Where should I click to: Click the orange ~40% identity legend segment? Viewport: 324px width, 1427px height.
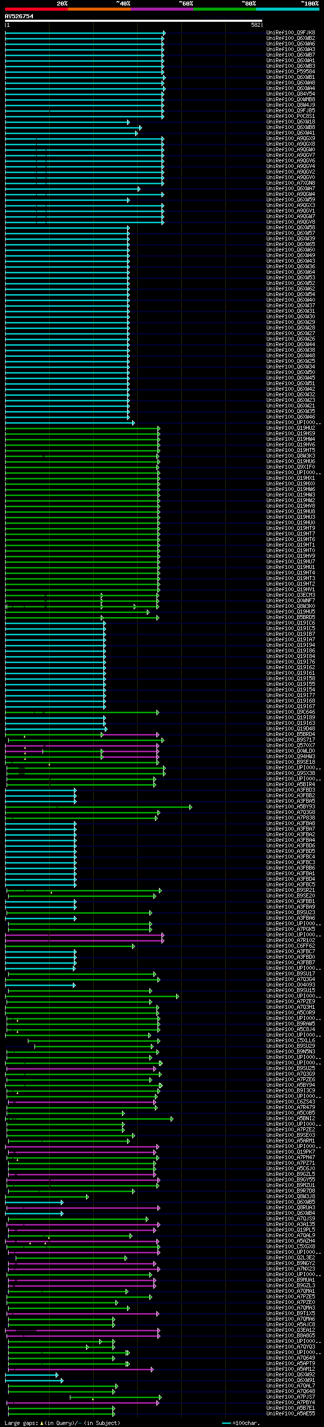(99, 10)
